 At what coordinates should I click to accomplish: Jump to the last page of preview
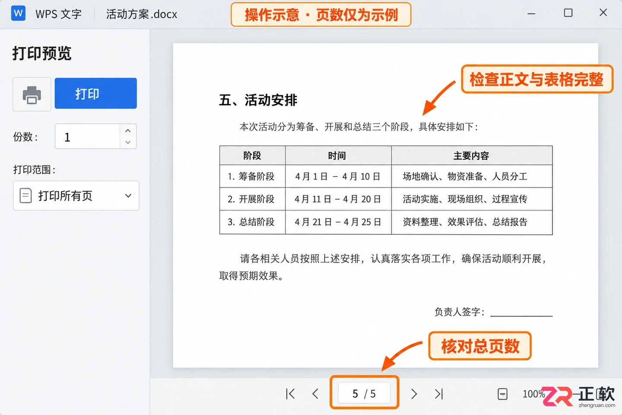click(x=439, y=394)
